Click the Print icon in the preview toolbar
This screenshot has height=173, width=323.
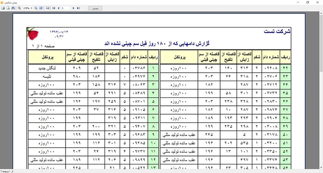click(x=3, y=8)
